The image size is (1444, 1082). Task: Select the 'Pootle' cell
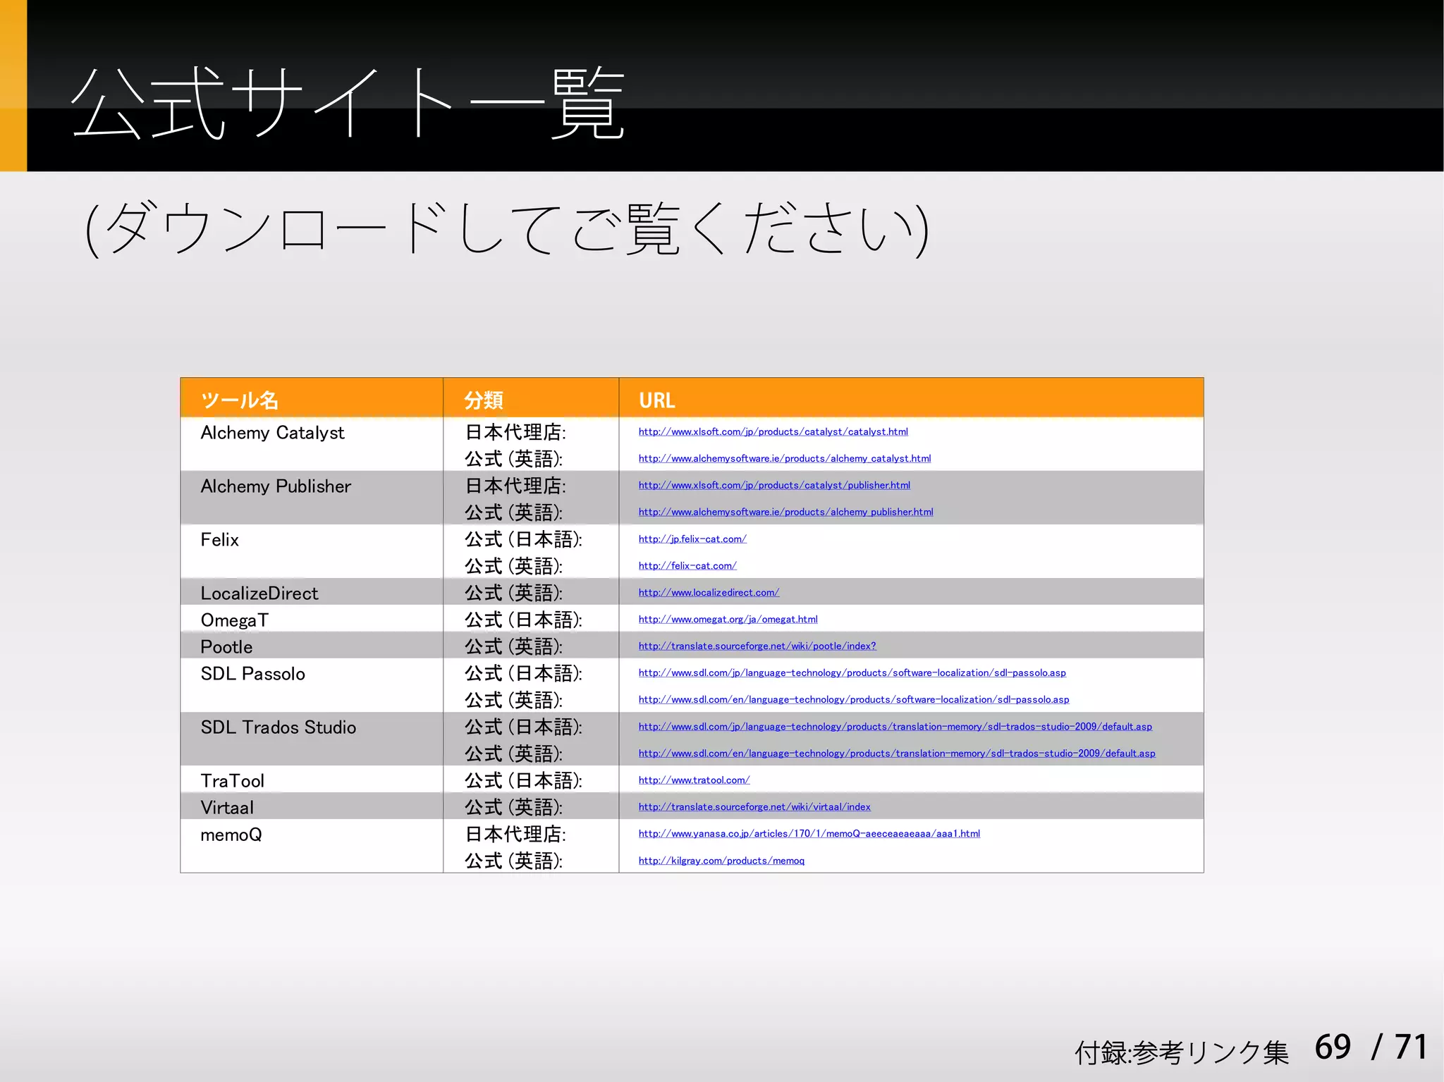(x=312, y=646)
